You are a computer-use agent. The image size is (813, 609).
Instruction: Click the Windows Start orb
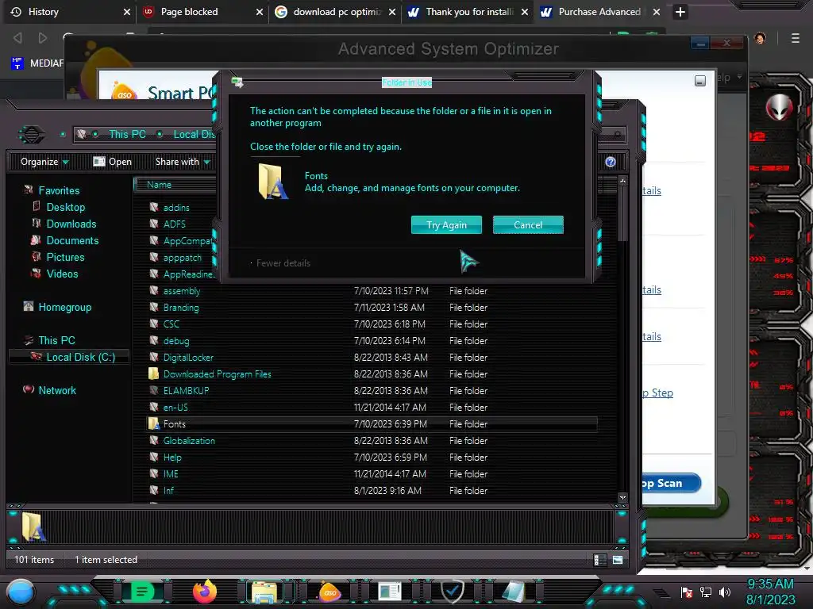coord(20,592)
